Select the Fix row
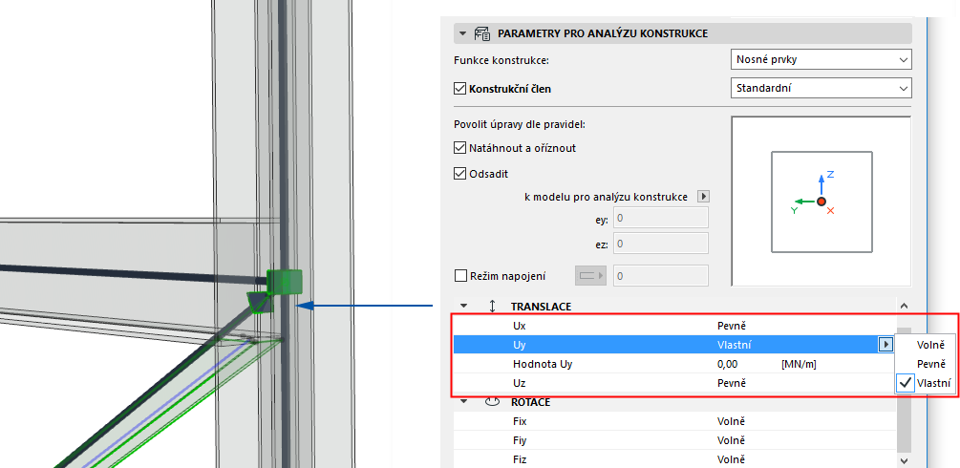The height and width of the screenshot is (468, 960). click(x=673, y=421)
